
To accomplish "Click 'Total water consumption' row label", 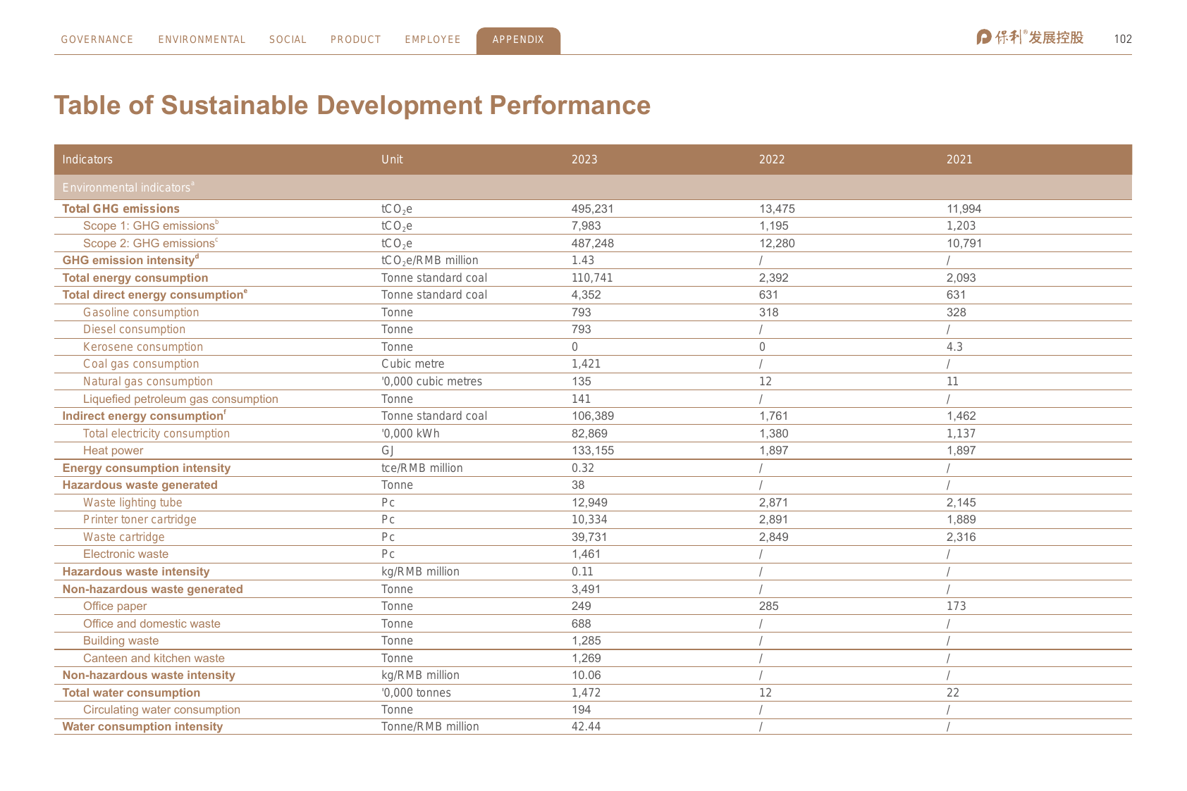I will (x=131, y=692).
